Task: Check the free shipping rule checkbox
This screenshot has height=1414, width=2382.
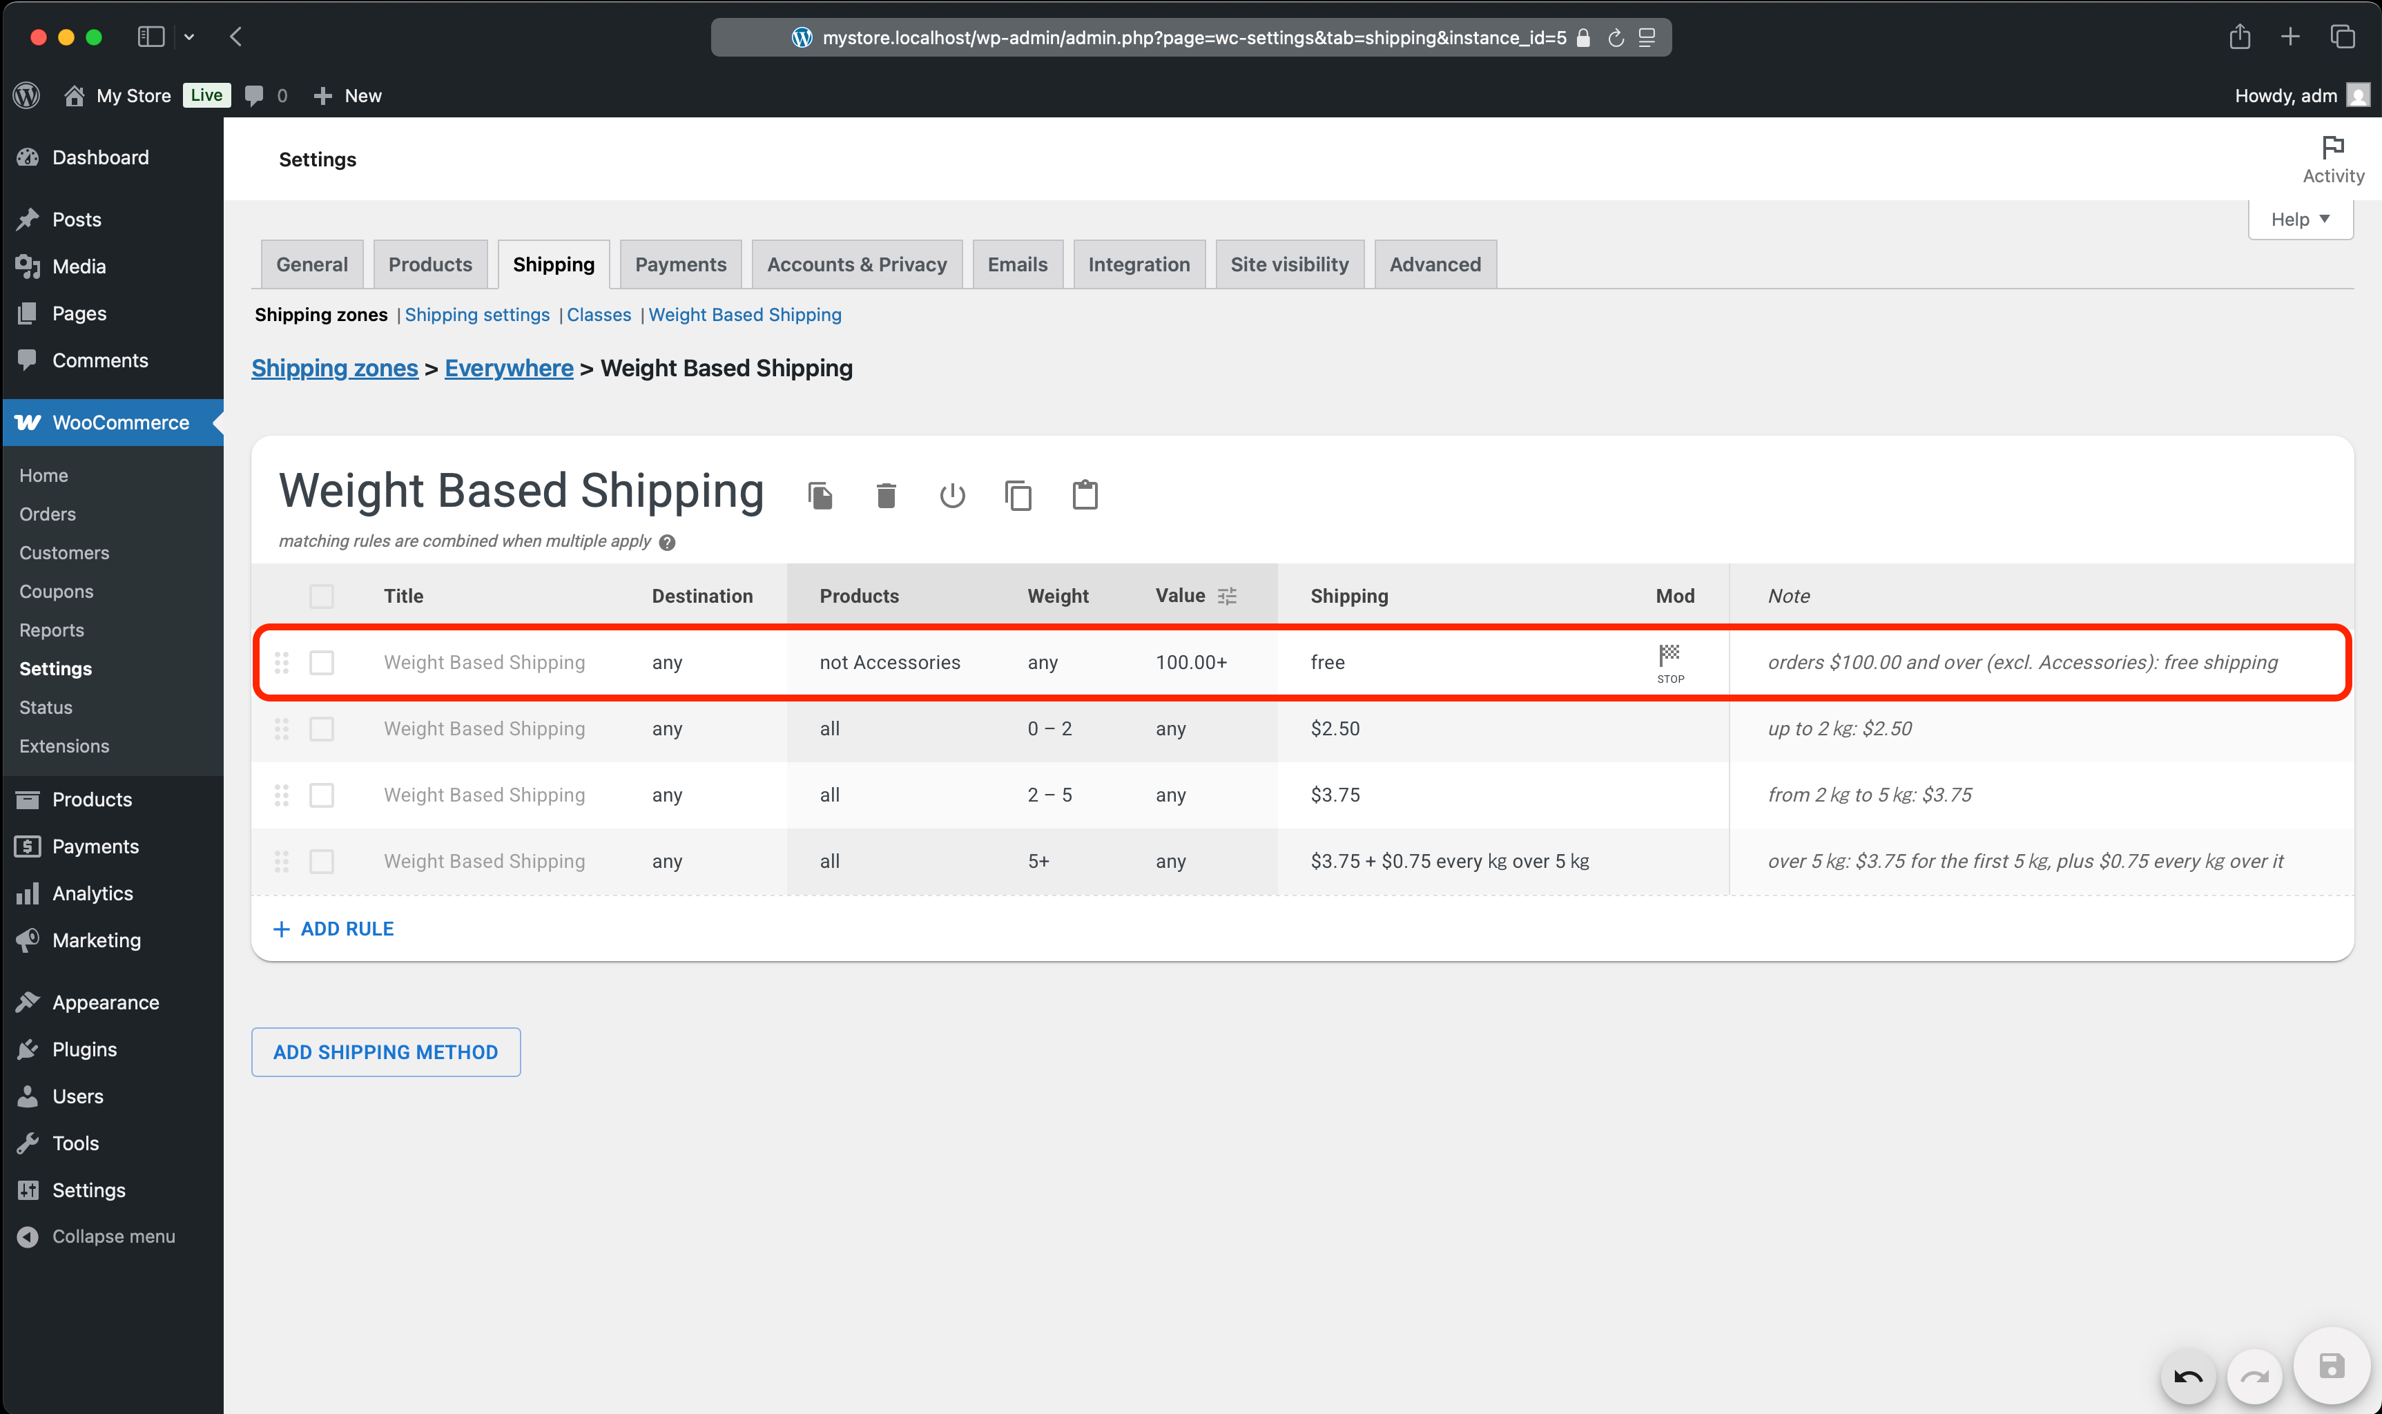Action: tap(322, 662)
